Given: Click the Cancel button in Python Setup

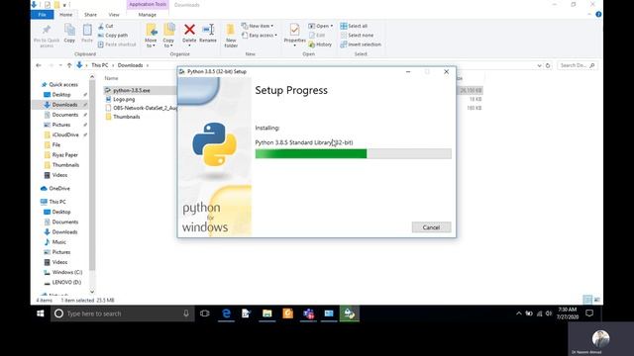Looking at the screenshot, I should pos(431,227).
